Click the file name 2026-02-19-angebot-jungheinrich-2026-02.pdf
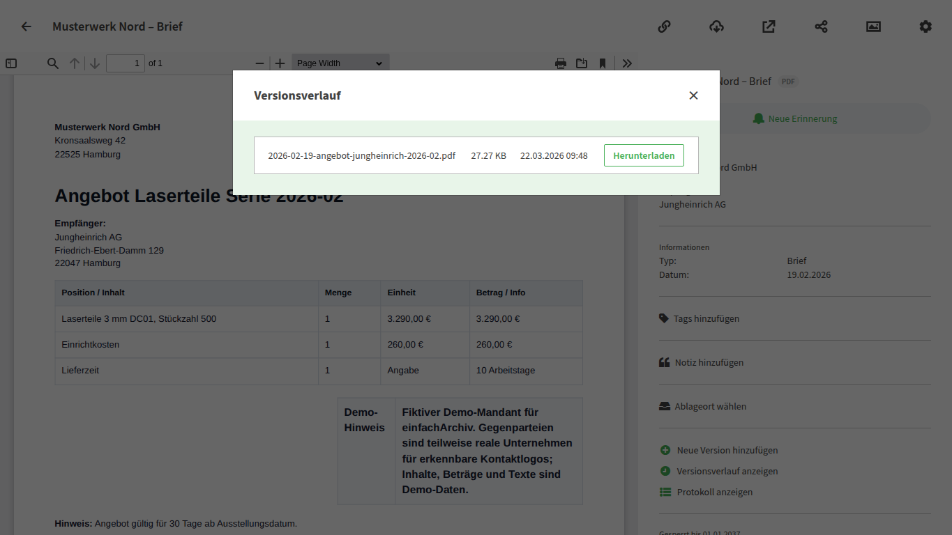The height and width of the screenshot is (535, 952). click(361, 155)
